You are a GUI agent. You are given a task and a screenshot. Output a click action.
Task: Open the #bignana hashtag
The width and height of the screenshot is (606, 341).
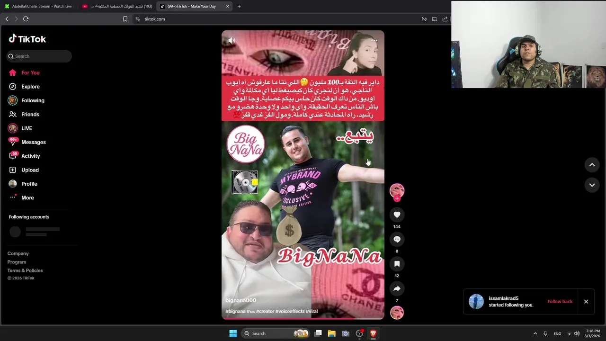235,311
